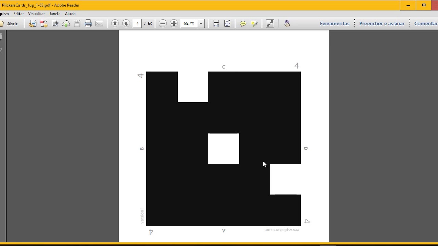This screenshot has width=438, height=246.
Task: Click the export PDF file icon
Action: click(x=33, y=24)
